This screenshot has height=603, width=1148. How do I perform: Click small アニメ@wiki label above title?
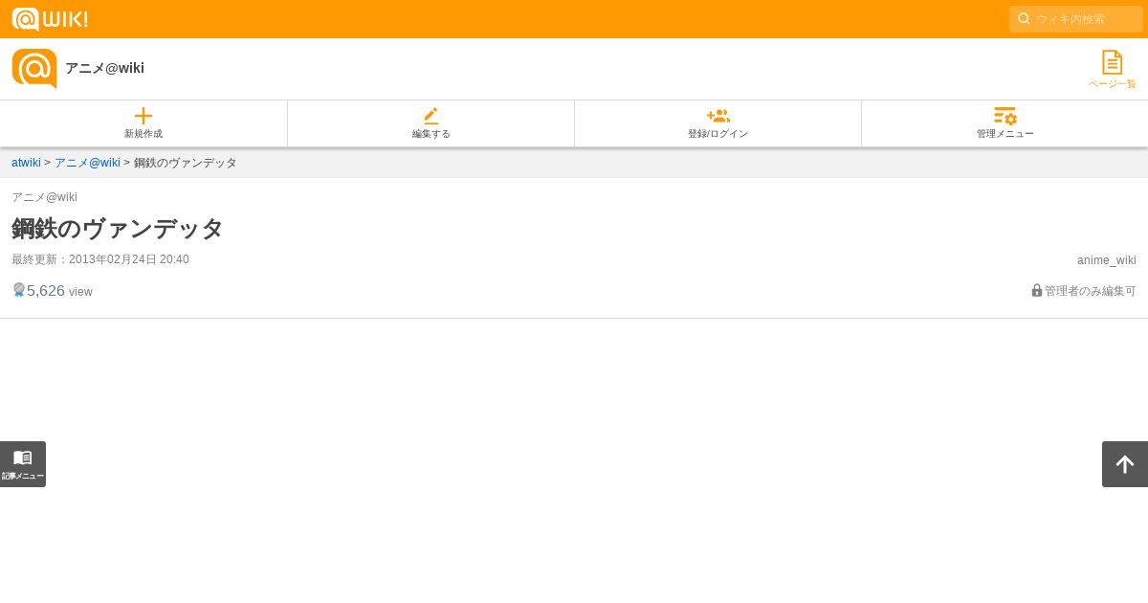pyautogui.click(x=44, y=197)
